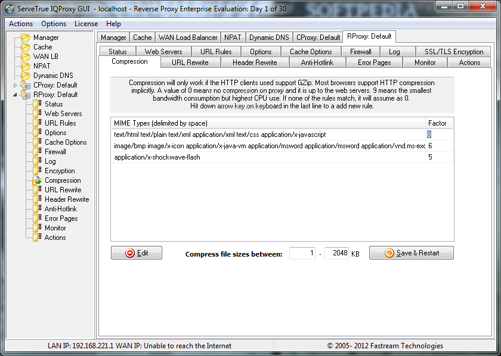Image resolution: width=501 pixels, height=356 pixels.
Task: Open the Cache Options sub-tab
Action: coord(311,52)
